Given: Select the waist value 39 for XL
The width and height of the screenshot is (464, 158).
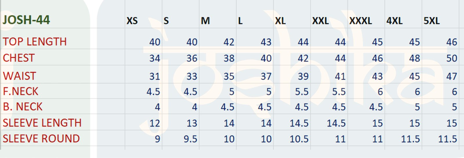Looking at the screenshot, I should [x=303, y=76].
